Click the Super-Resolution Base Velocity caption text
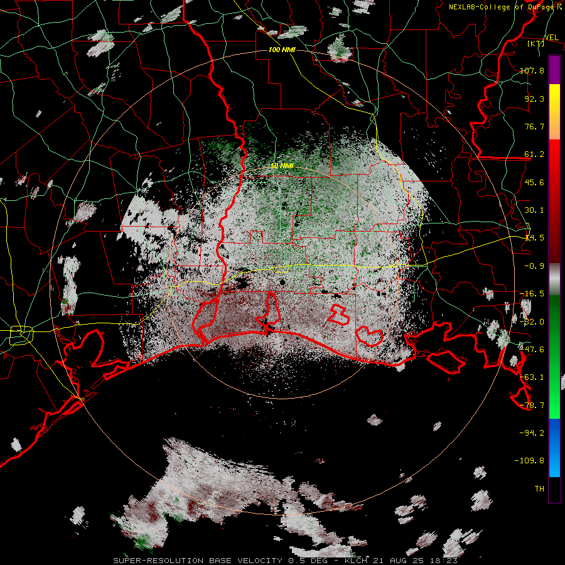Viewport: 565px width, 565px height. (286, 561)
